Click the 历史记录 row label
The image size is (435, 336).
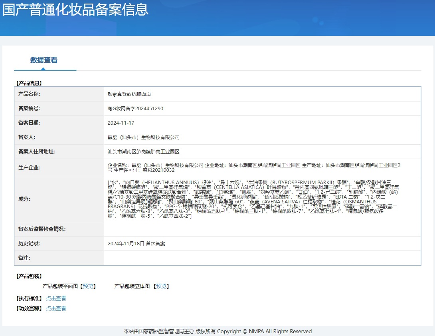pos(30,244)
